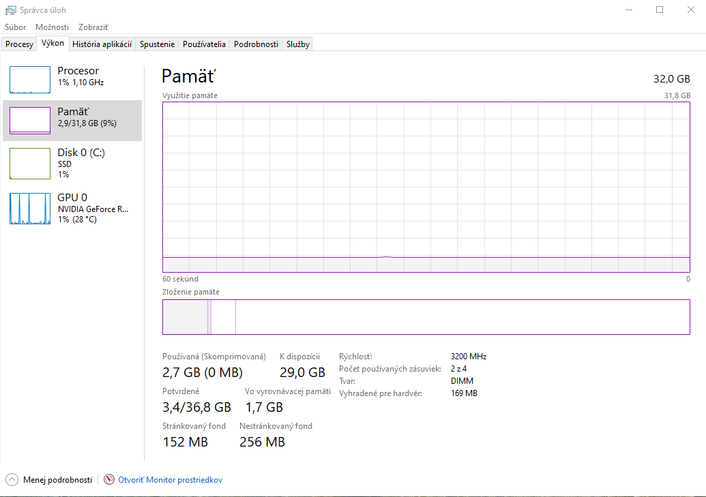Switch to the Procesy tab
The width and height of the screenshot is (706, 497).
pyautogui.click(x=19, y=44)
